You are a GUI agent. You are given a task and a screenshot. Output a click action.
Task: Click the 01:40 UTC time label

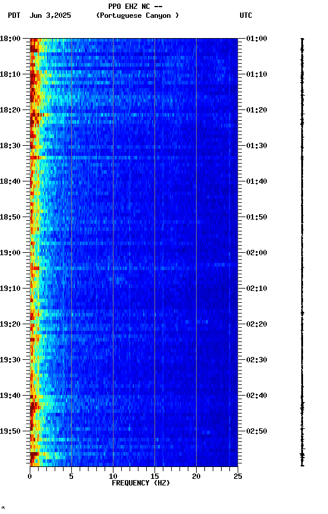257,181
